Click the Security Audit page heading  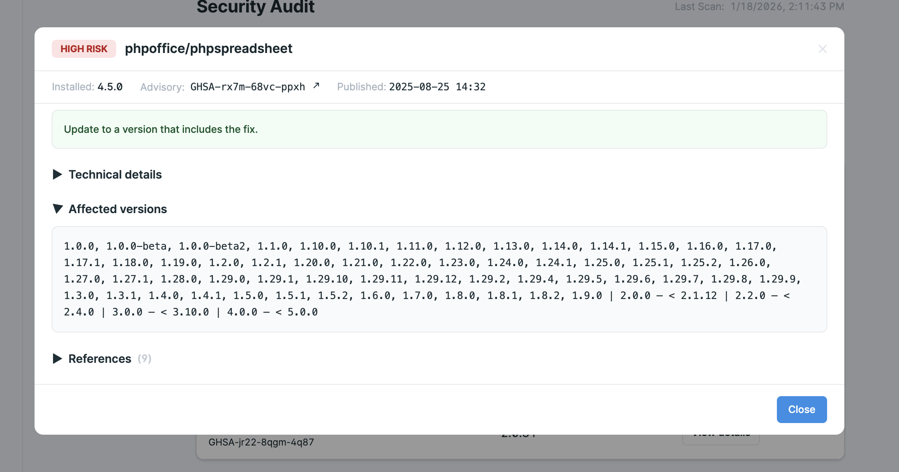[255, 7]
